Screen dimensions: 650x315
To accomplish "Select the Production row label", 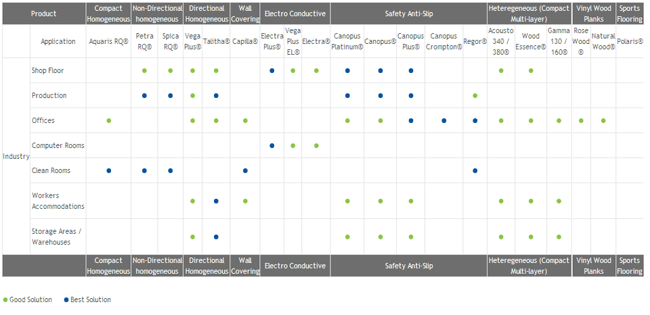I will pyautogui.click(x=49, y=95).
